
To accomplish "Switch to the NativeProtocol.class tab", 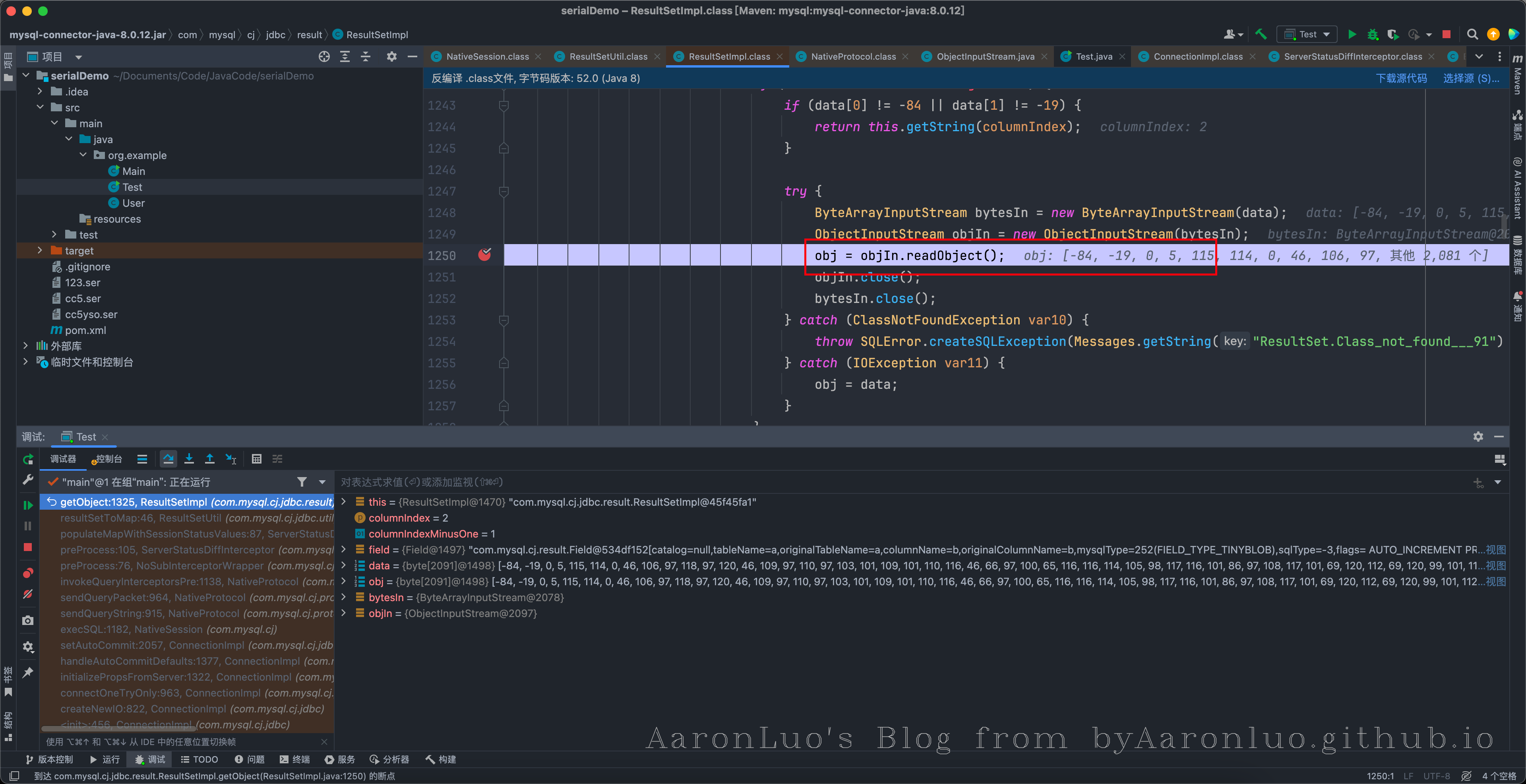I will [852, 56].
